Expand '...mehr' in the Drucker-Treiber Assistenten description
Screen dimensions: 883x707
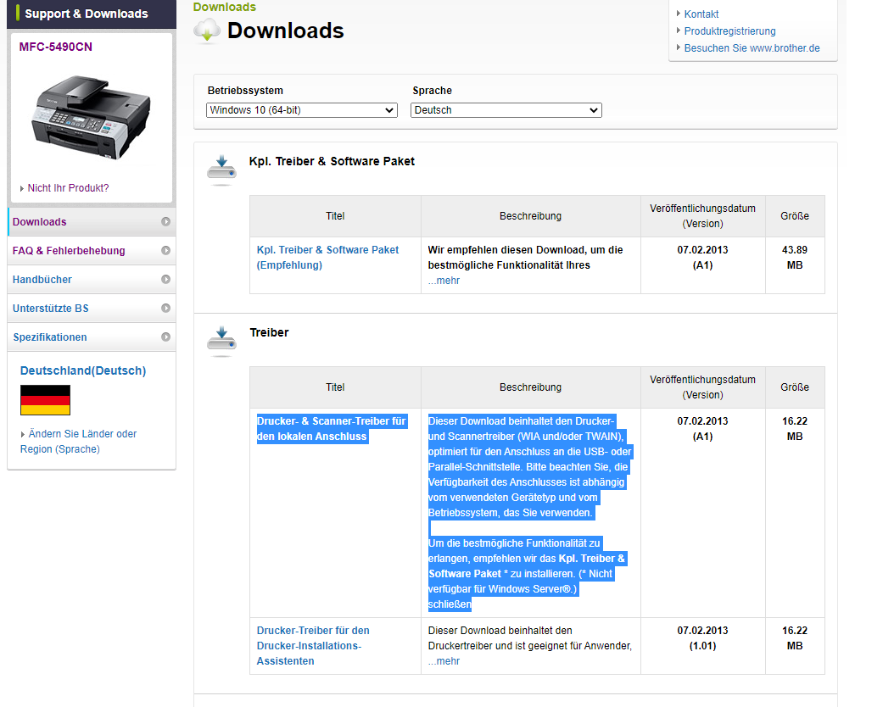point(444,661)
